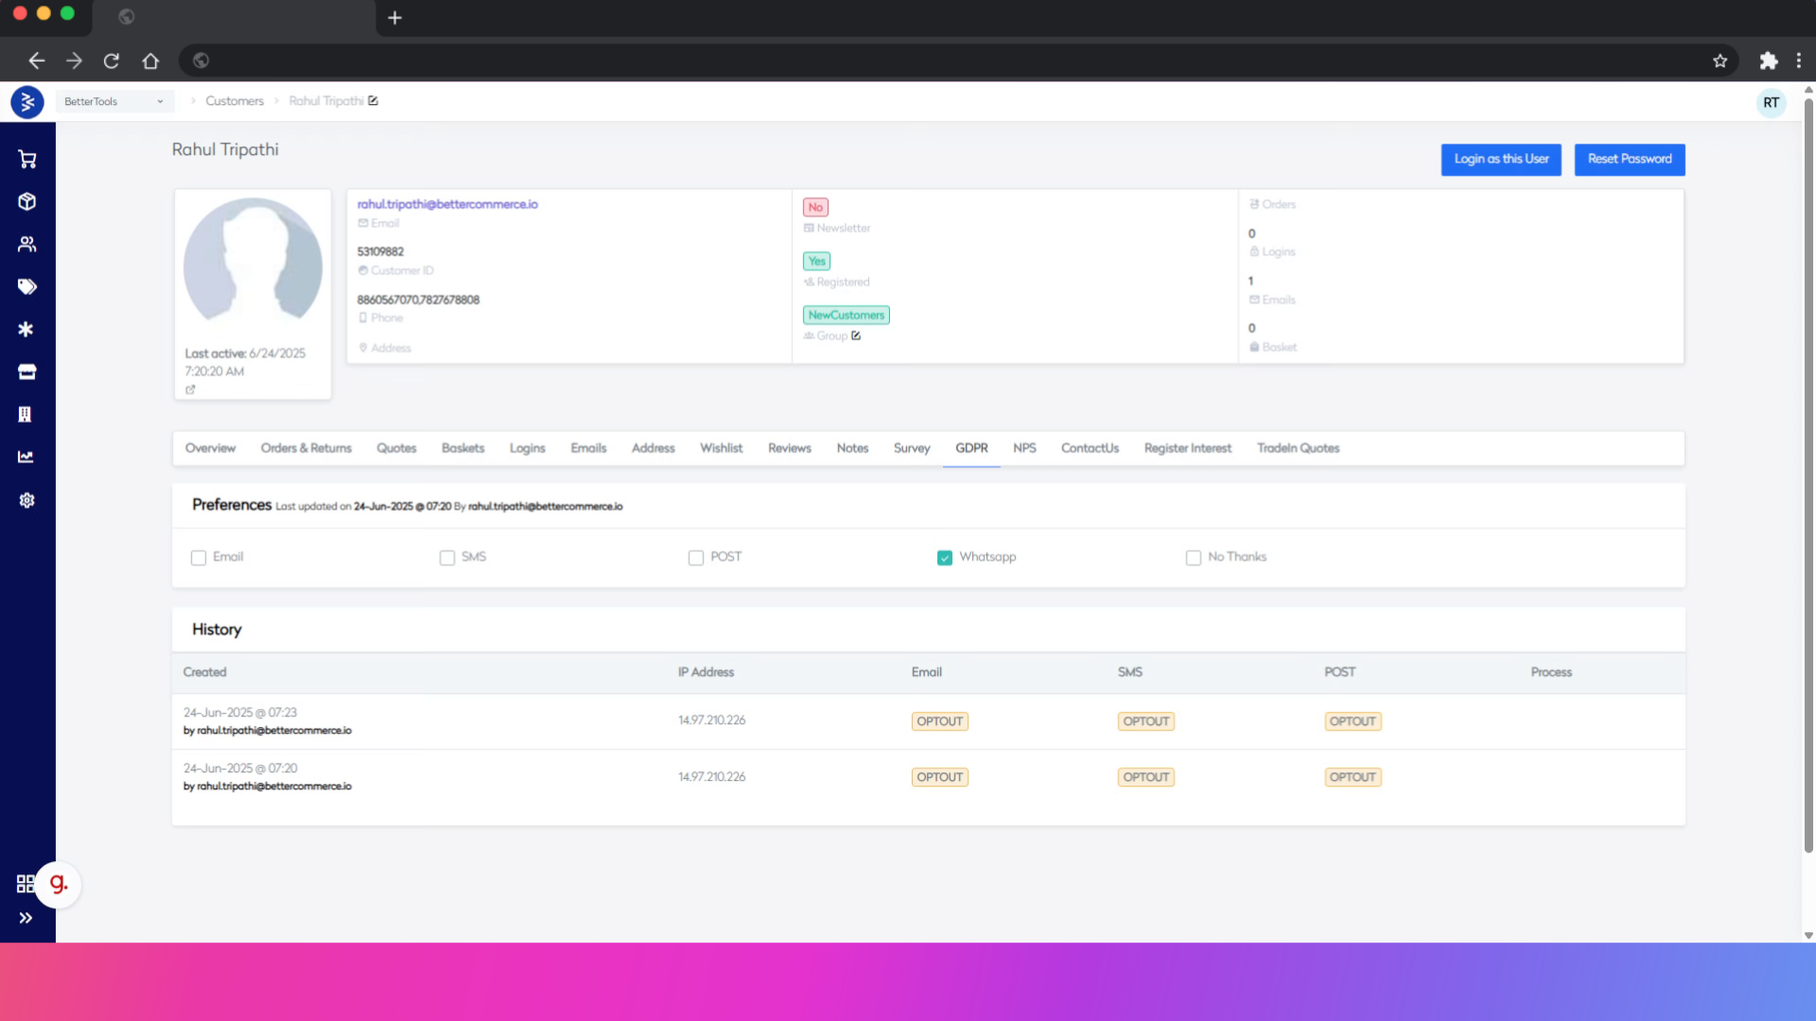Click Login as this User button

[1501, 159]
